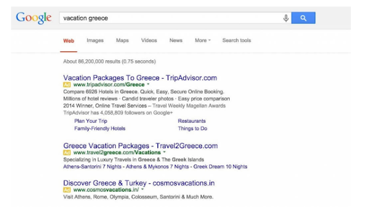The width and height of the screenshot is (378, 218).
Task: Click Millions of hotel reviews line
Action: pos(146,99)
